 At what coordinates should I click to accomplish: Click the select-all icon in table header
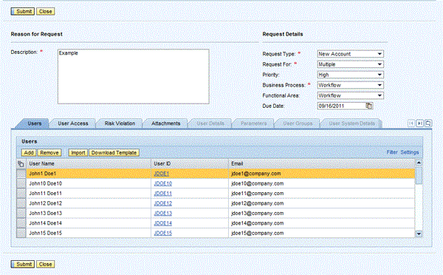tap(21, 164)
